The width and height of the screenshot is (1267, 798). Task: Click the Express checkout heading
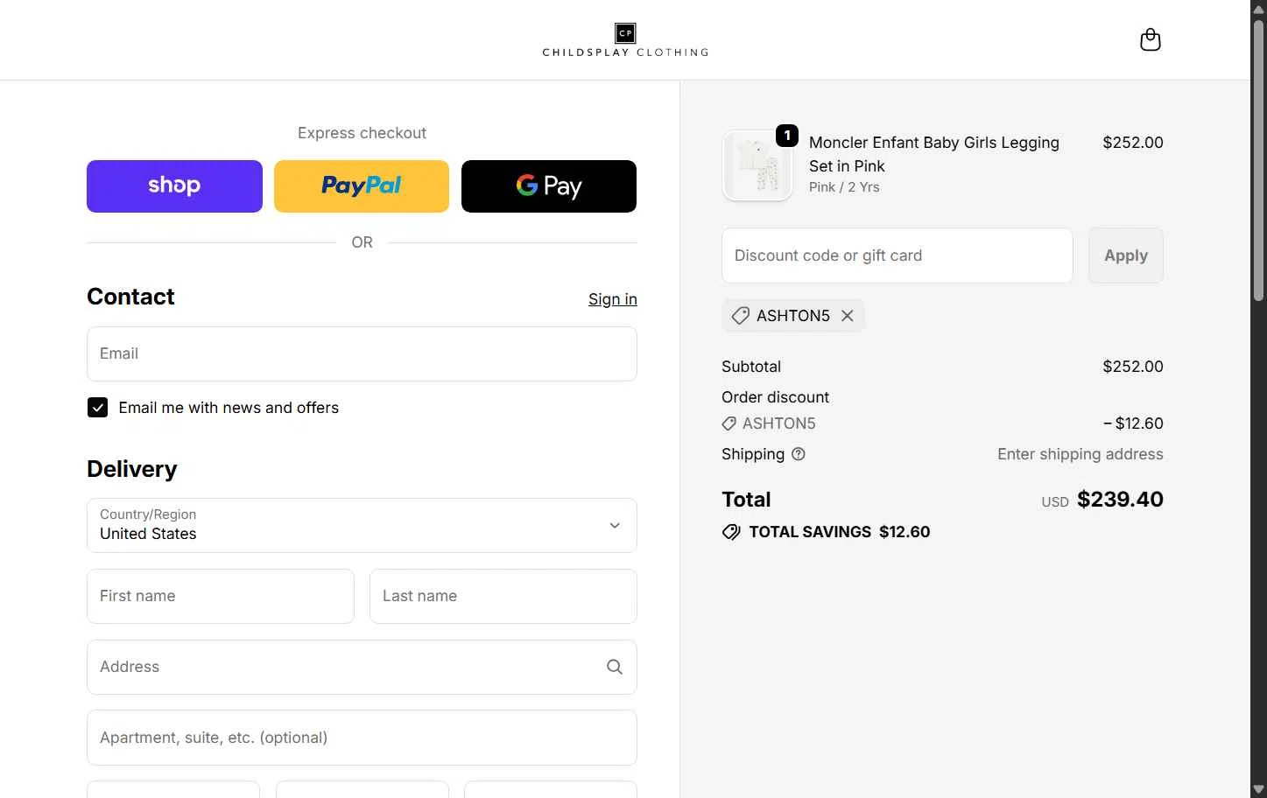(x=362, y=133)
